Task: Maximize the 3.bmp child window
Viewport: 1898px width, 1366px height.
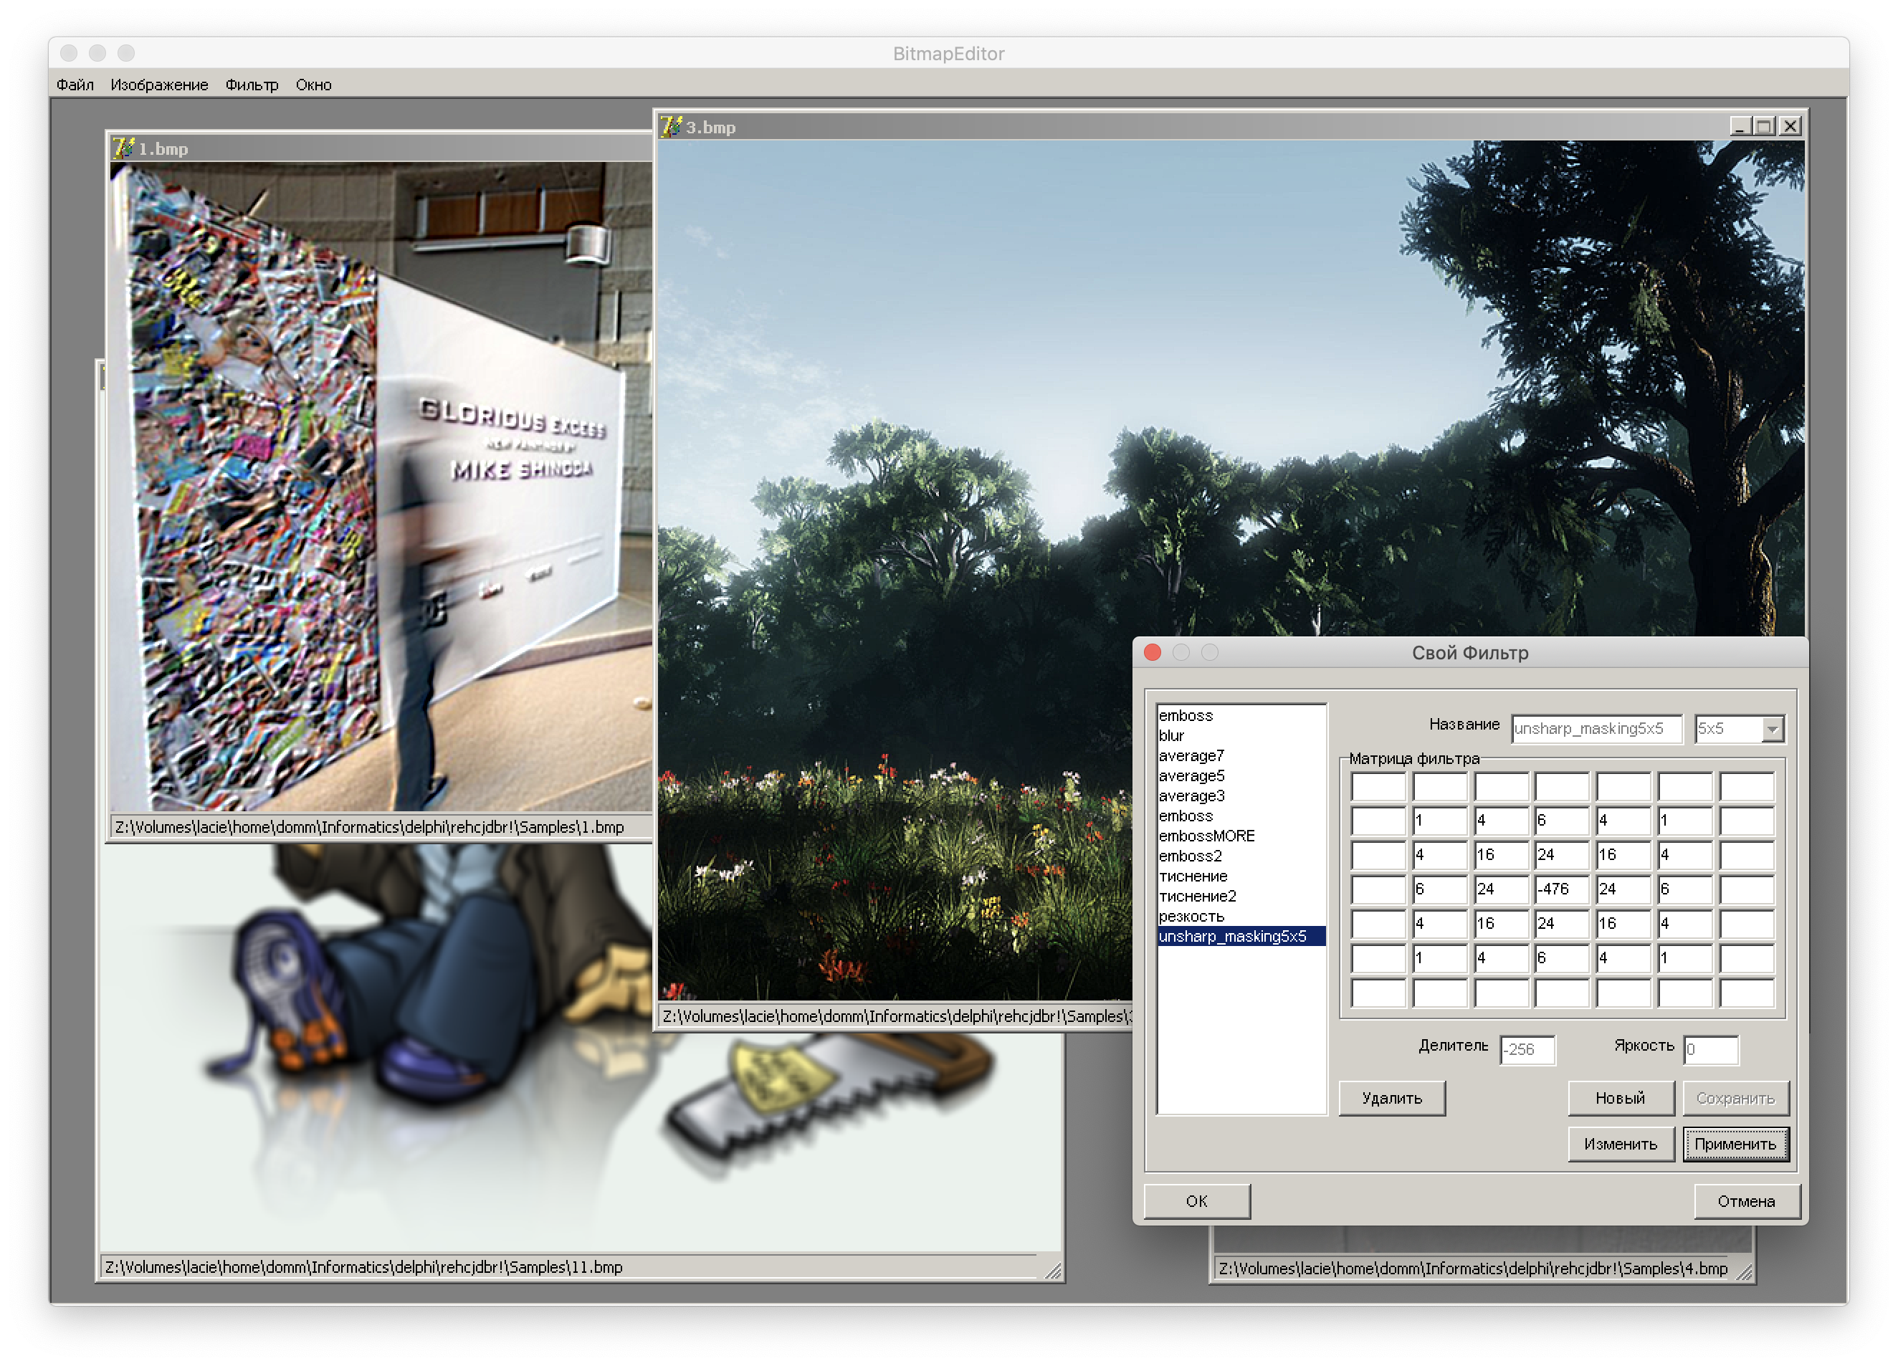Action: point(1764,126)
